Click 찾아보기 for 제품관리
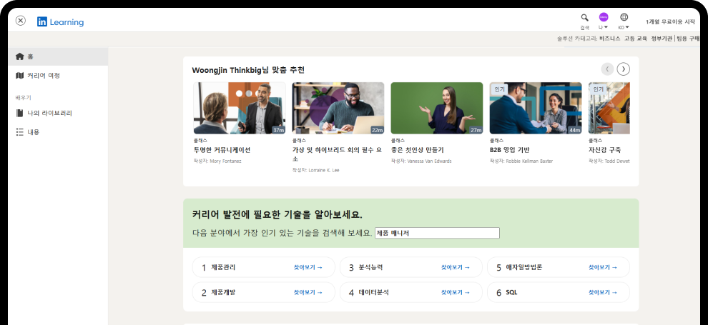The image size is (708, 325). tap(308, 267)
